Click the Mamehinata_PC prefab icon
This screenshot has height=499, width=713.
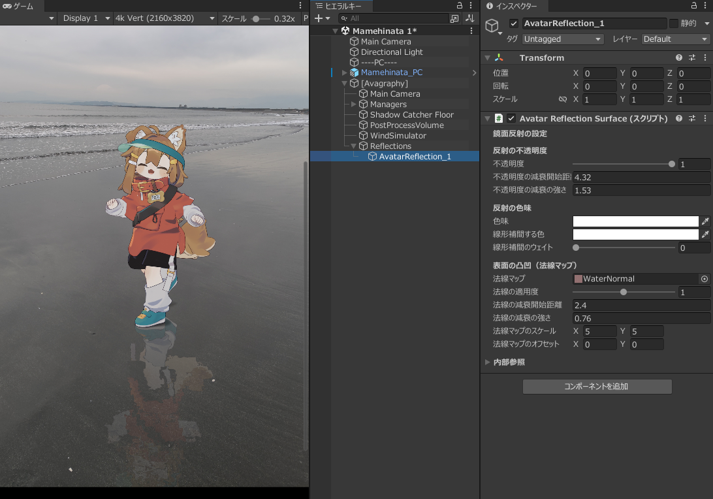355,72
